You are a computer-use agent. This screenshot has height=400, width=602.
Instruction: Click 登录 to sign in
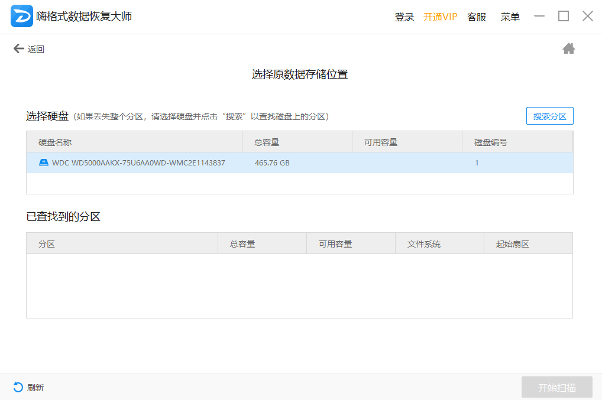tap(404, 17)
